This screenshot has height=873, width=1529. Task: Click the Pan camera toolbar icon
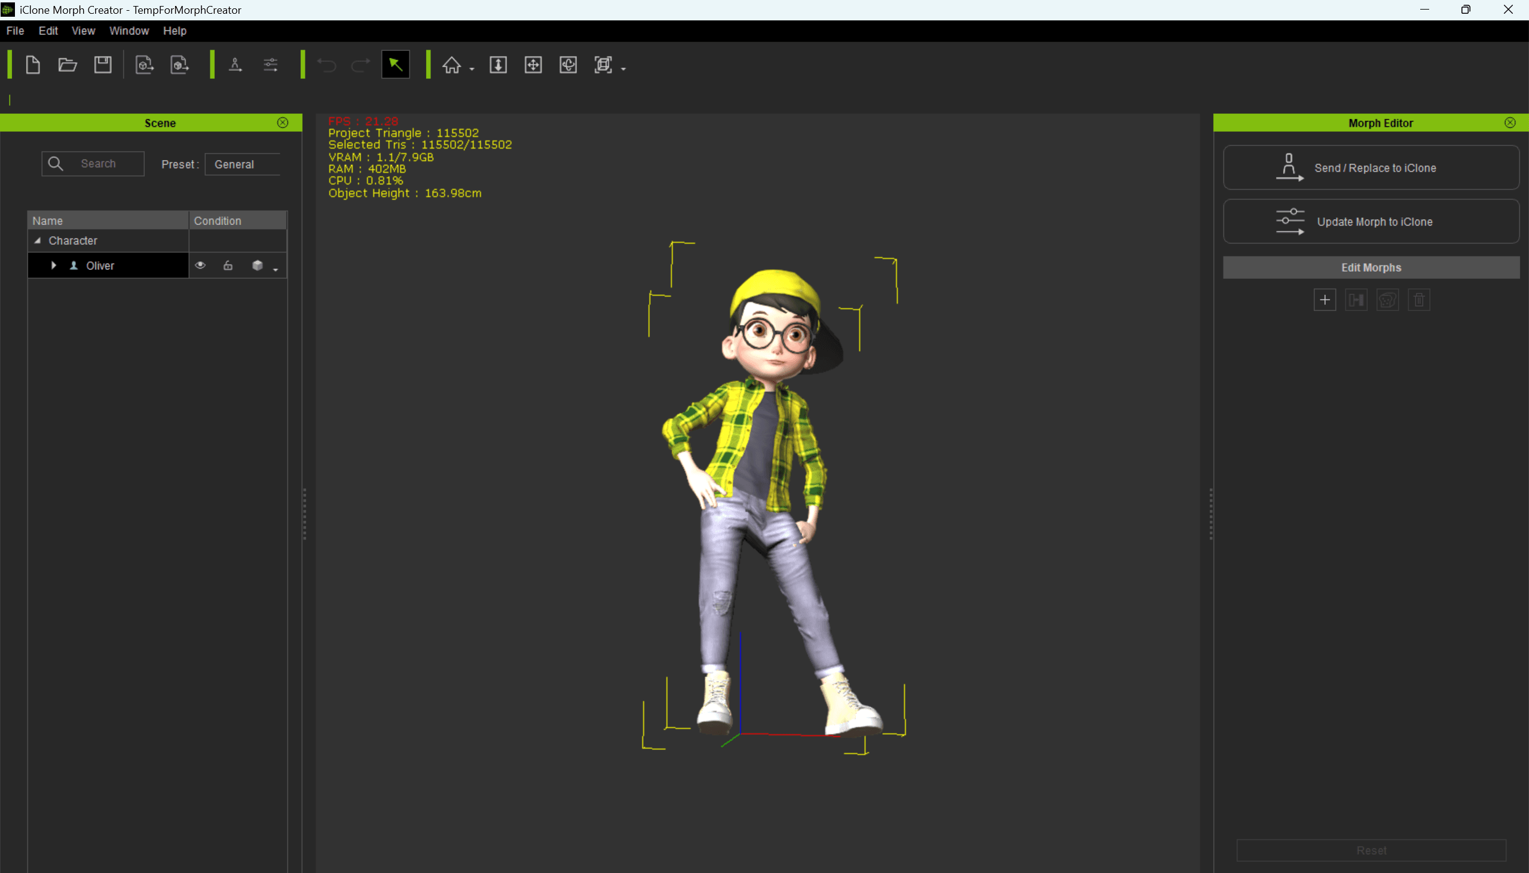[x=533, y=65]
